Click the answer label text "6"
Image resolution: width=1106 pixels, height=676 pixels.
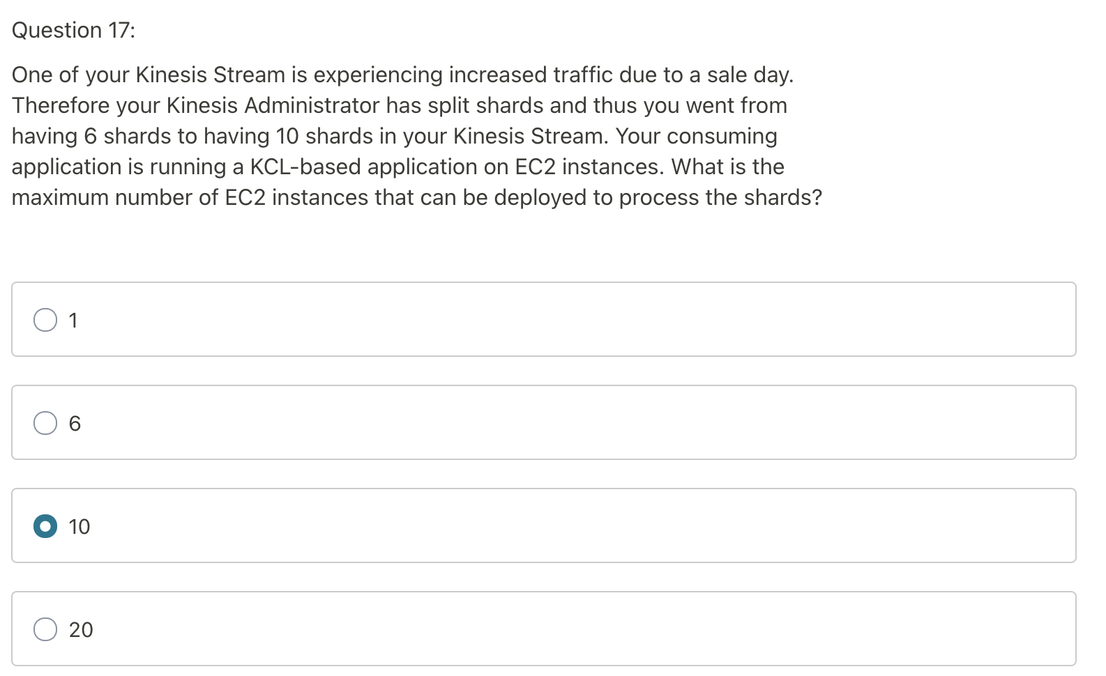[75, 424]
